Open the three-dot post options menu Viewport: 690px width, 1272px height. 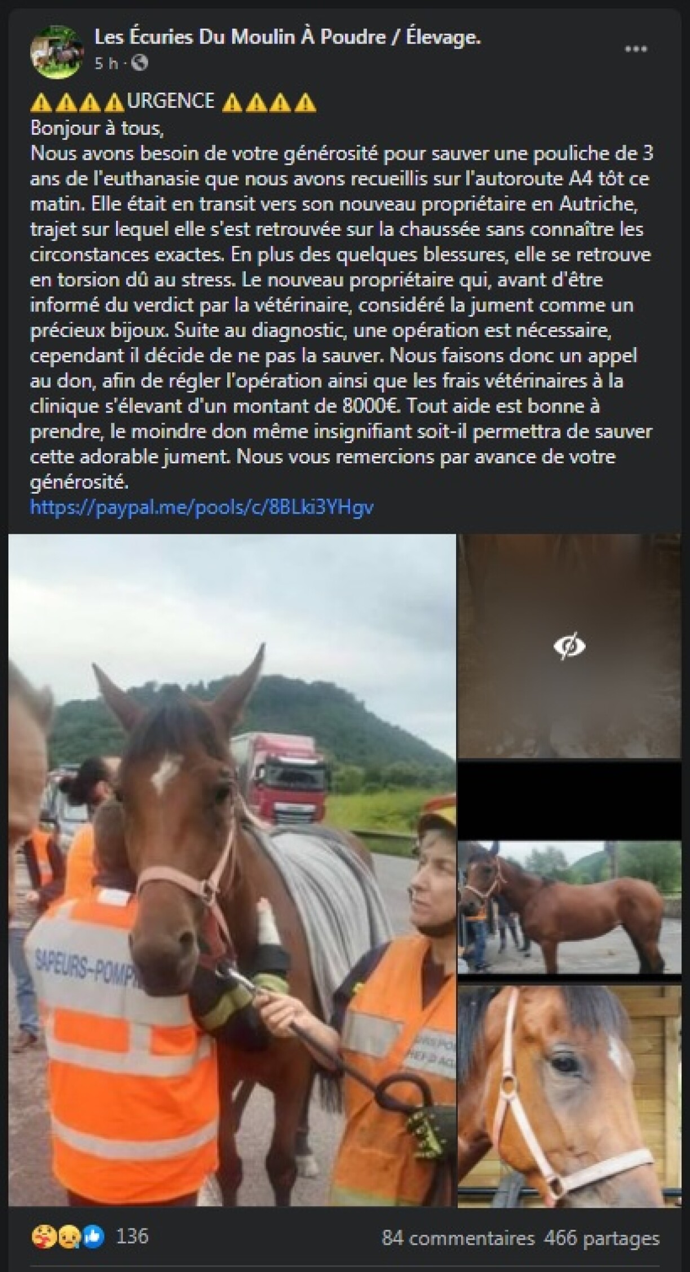[636, 49]
